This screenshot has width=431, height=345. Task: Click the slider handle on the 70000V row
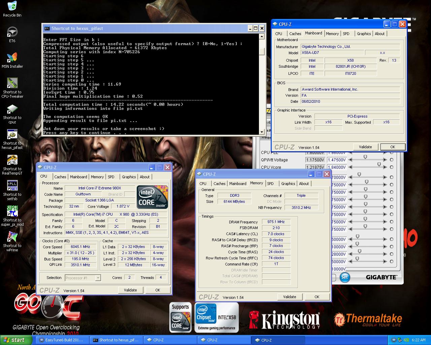(x=359, y=175)
